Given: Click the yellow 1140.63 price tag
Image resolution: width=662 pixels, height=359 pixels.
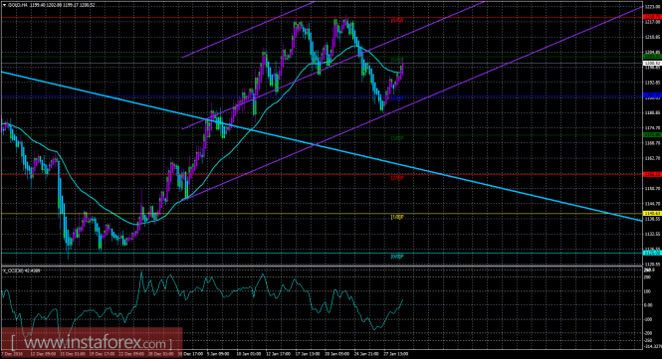Looking at the screenshot, I should pos(652,214).
